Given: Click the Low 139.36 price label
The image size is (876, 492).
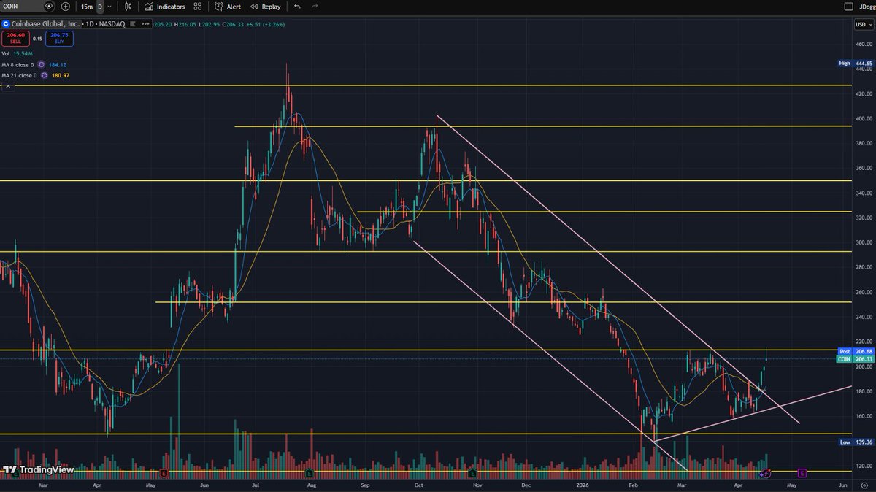Looking at the screenshot, I should coord(856,442).
